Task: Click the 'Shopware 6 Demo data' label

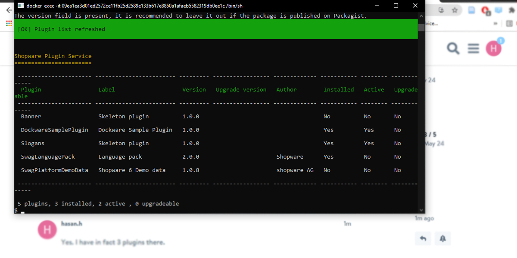Action: click(x=132, y=170)
